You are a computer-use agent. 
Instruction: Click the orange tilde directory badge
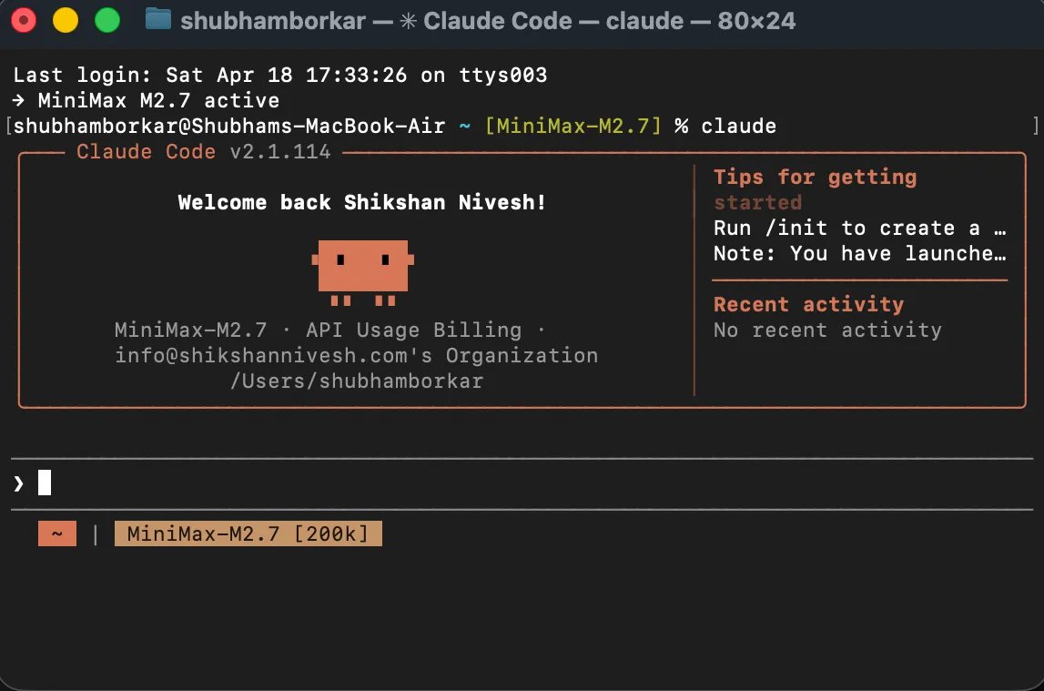click(x=57, y=533)
